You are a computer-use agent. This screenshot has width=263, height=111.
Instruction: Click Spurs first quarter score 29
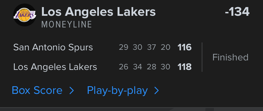click(124, 48)
